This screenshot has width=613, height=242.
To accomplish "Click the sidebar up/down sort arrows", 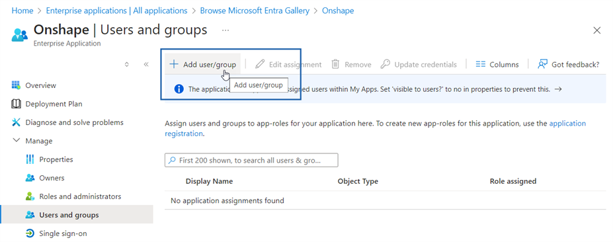I will tap(127, 65).
